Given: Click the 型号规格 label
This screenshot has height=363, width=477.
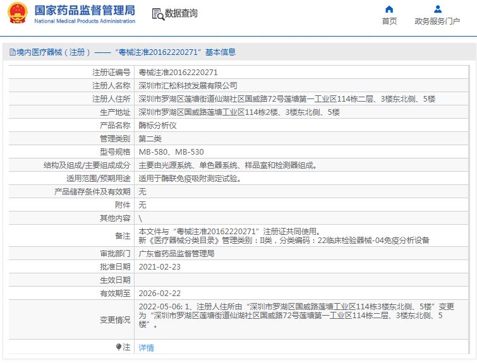Looking at the screenshot, I should [115, 152].
